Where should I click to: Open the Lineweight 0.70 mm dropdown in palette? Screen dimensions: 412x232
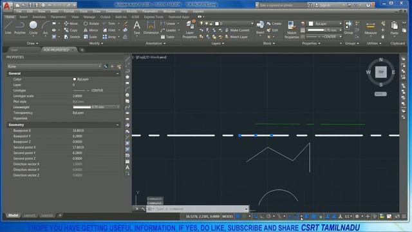(118, 107)
